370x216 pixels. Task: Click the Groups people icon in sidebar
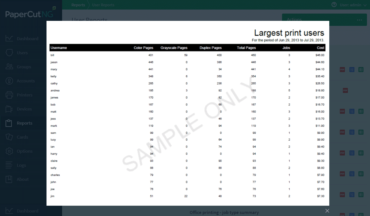click(x=9, y=67)
